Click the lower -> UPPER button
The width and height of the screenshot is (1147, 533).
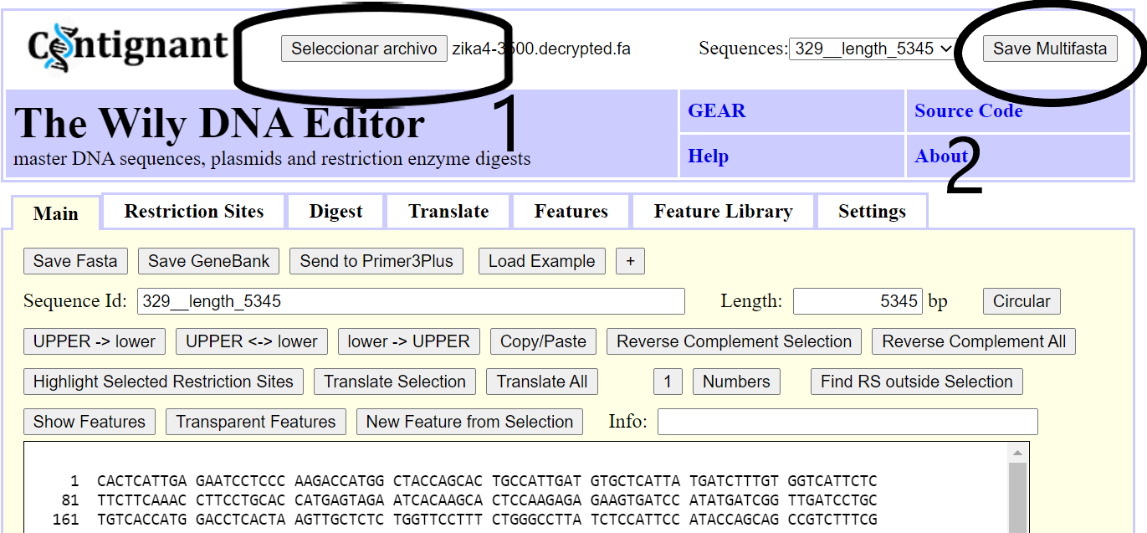409,341
